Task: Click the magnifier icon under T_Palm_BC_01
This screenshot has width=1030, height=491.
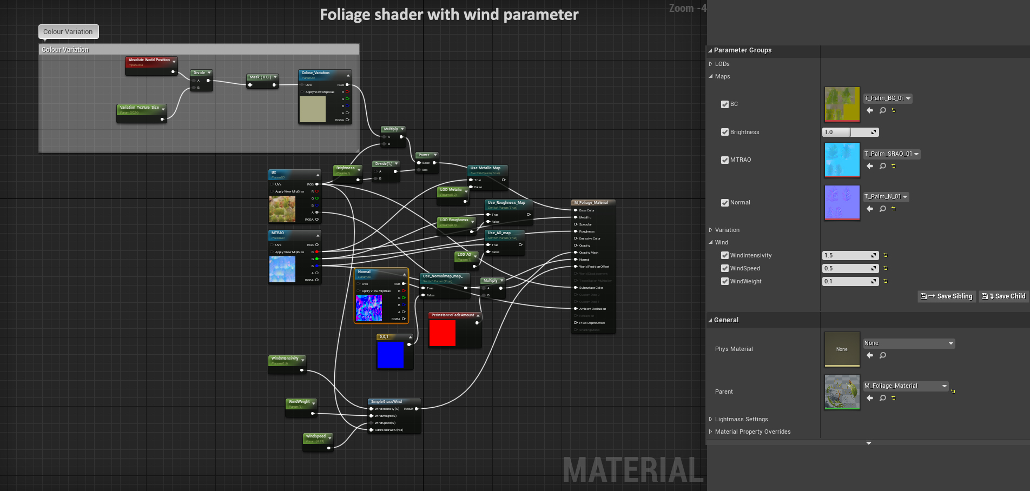Action: tap(882, 110)
